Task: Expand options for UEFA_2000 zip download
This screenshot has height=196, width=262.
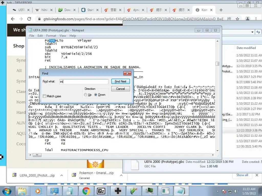Action: click(62, 175)
